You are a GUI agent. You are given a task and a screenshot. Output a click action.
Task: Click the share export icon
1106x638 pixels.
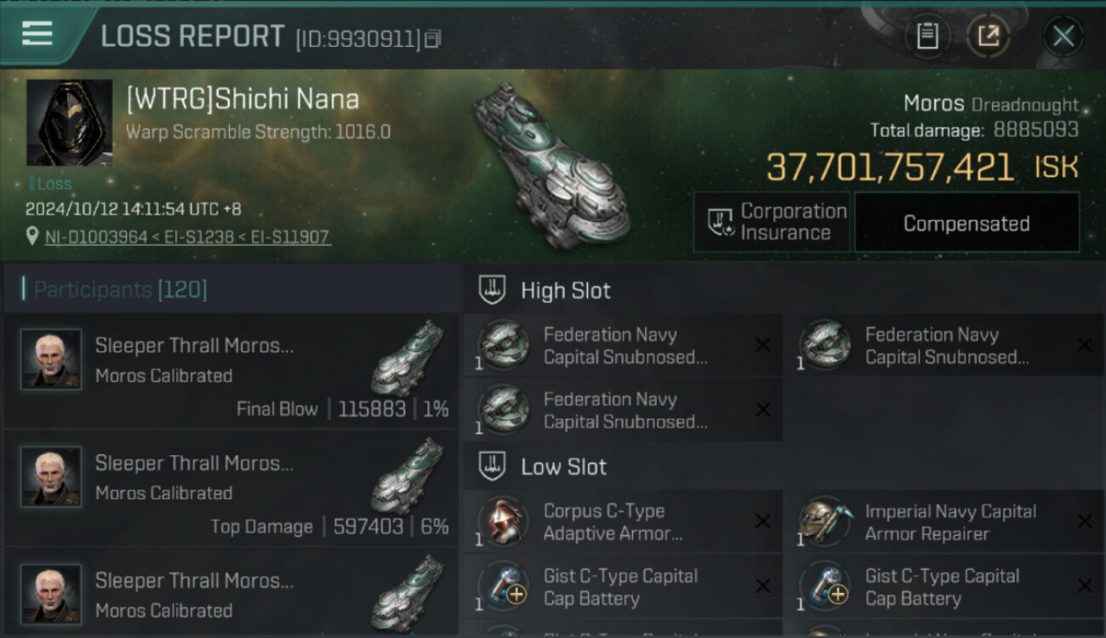click(x=989, y=36)
